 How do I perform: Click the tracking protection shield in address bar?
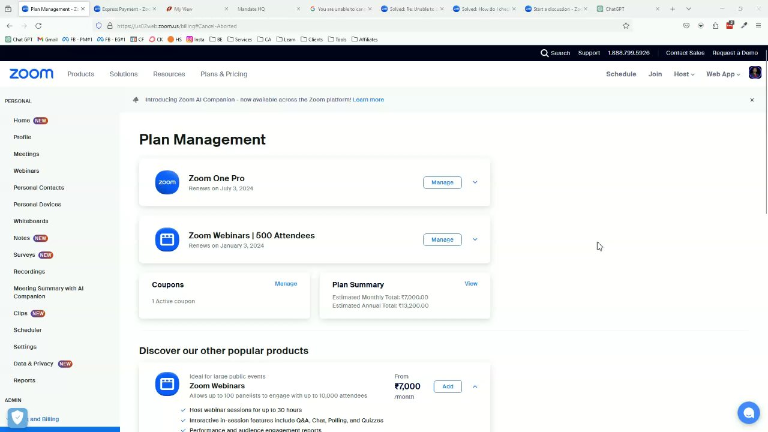99,26
